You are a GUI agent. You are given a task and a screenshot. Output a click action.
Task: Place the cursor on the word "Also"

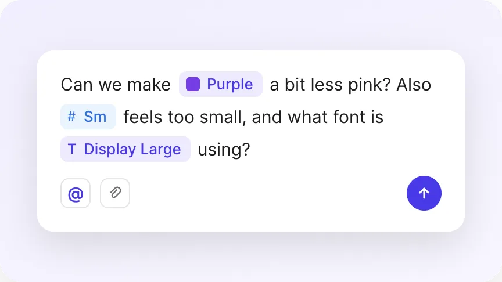(x=414, y=85)
